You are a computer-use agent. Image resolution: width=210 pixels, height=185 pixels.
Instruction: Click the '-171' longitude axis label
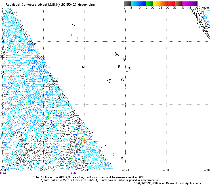point(126,170)
